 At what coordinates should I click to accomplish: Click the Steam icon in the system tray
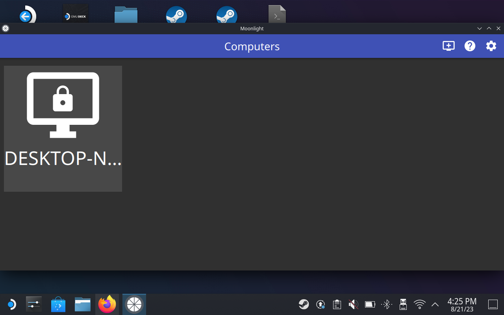pos(304,304)
